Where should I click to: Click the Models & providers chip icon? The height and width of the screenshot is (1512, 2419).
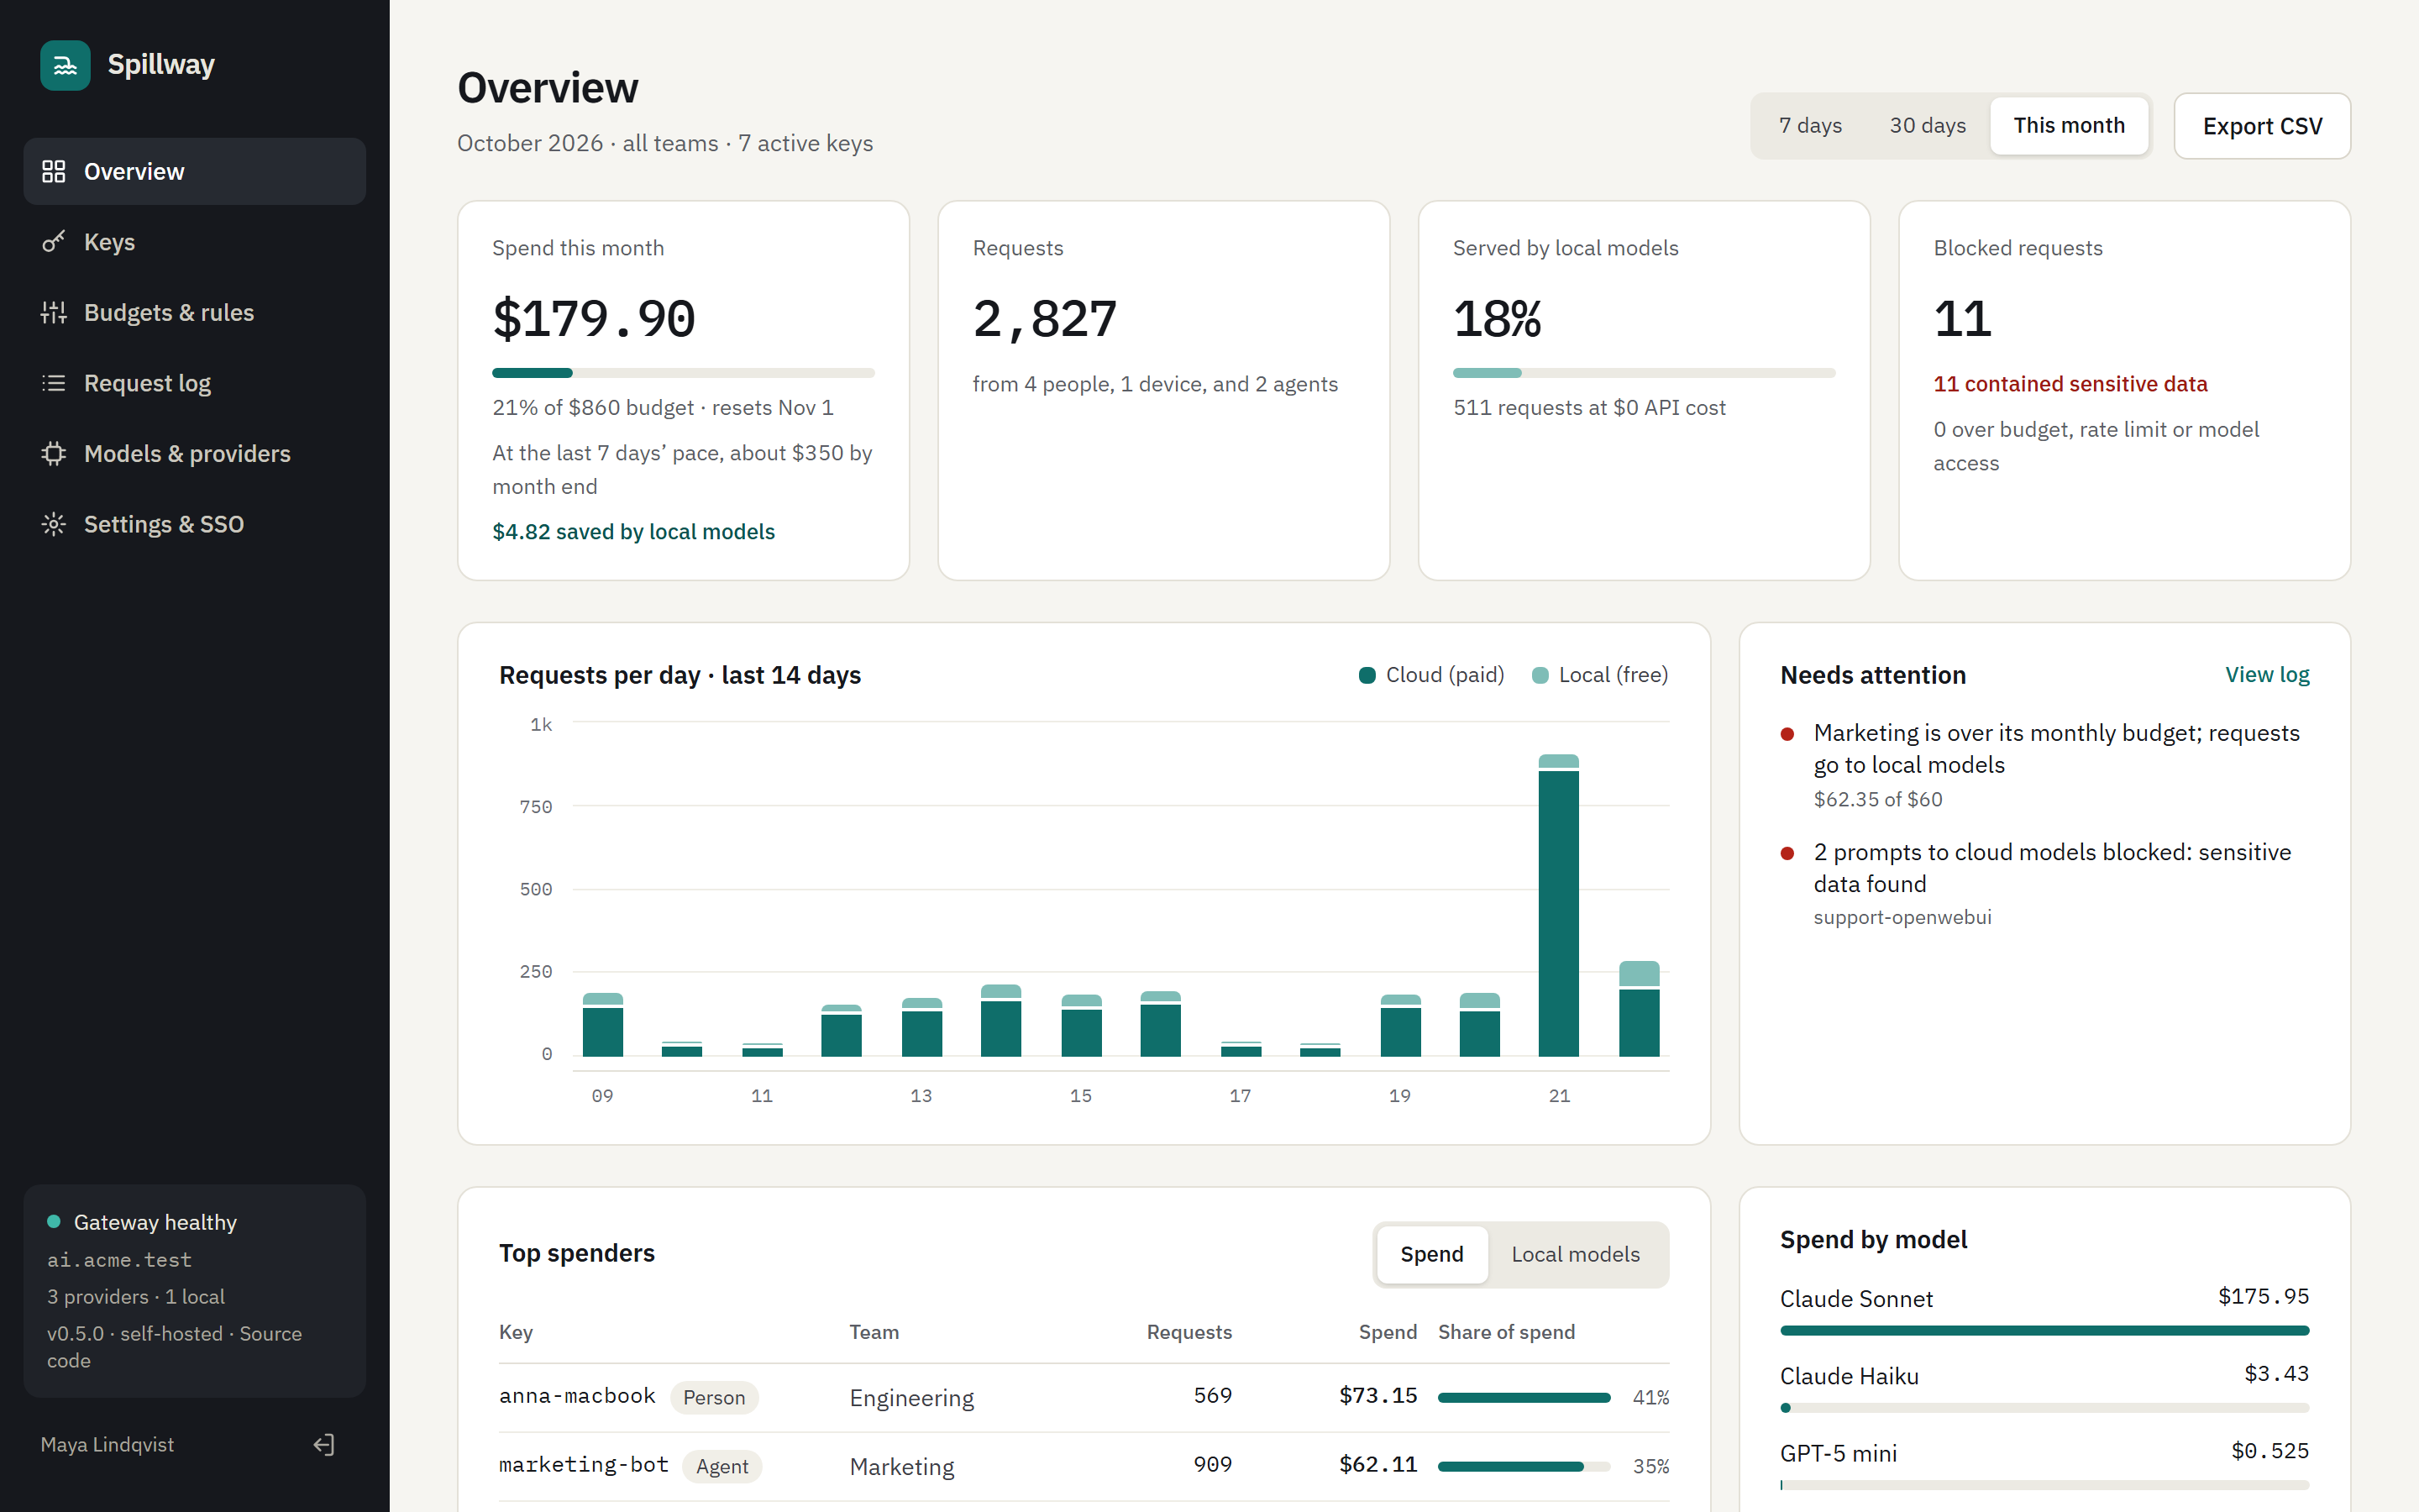pos(54,454)
